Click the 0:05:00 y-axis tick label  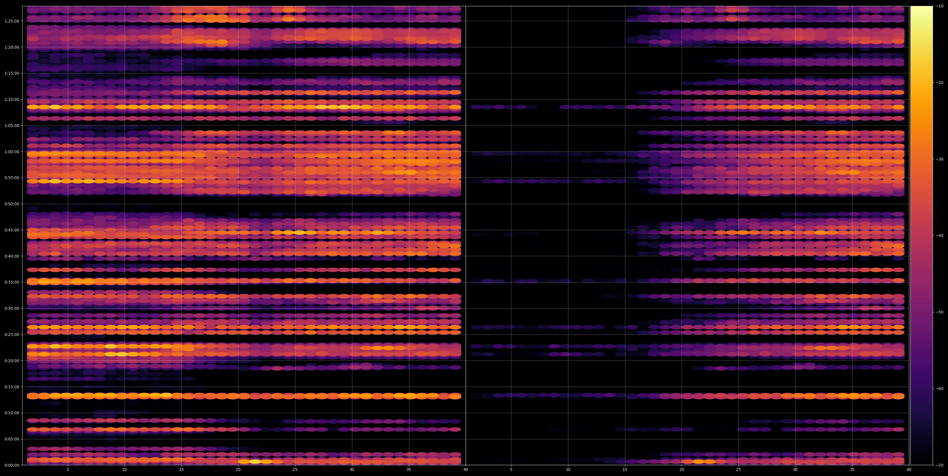[12, 439]
